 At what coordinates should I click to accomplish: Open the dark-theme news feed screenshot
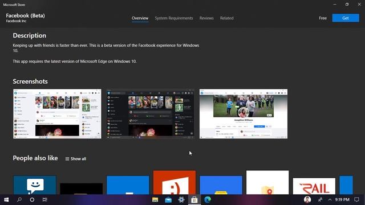[150, 114]
